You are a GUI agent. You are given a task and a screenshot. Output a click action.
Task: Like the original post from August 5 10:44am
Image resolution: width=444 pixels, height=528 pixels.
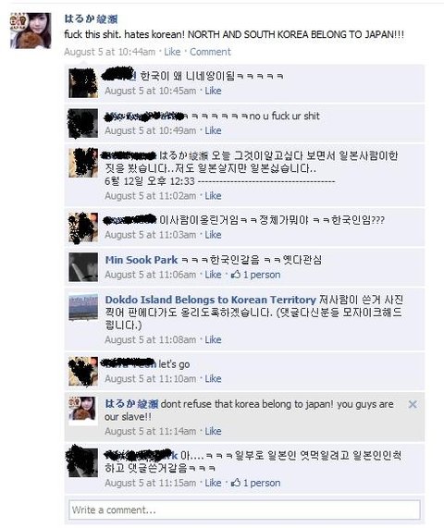(172, 52)
